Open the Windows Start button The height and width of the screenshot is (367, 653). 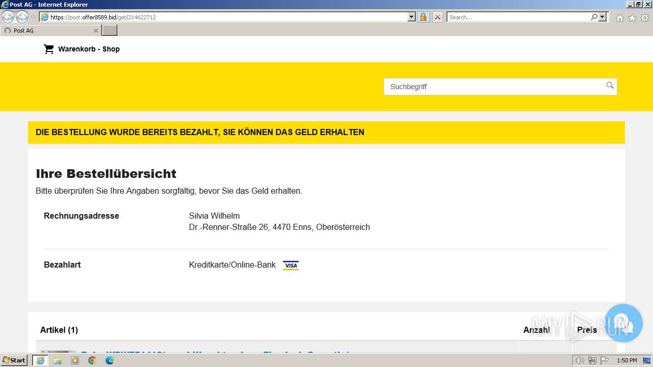coord(14,360)
